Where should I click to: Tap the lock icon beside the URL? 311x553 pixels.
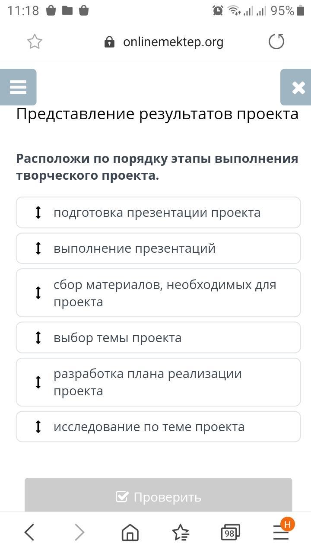tap(110, 42)
